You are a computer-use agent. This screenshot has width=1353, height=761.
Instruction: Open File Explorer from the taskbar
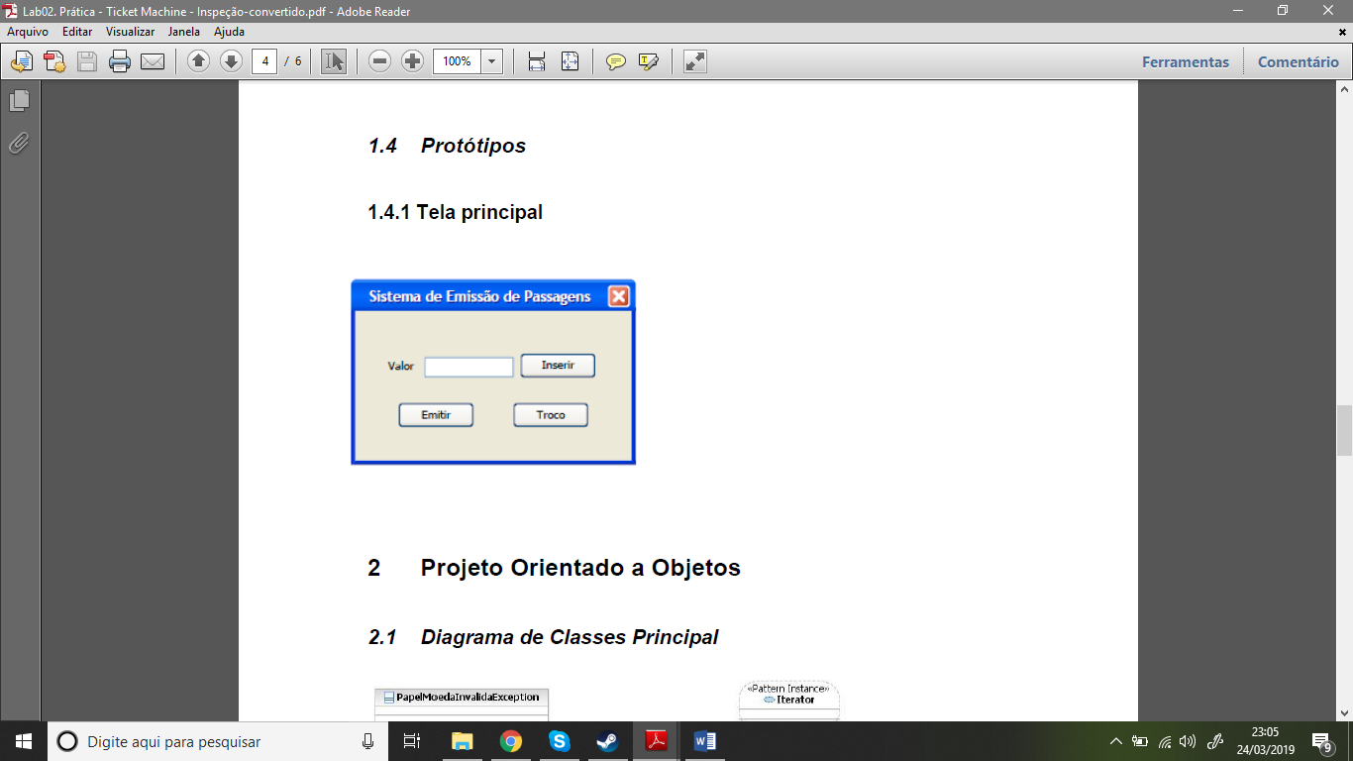click(462, 741)
